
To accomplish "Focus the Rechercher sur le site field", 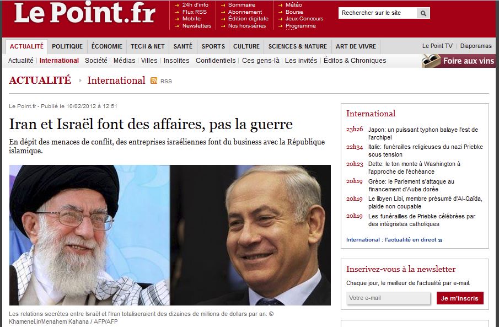I will (378, 13).
